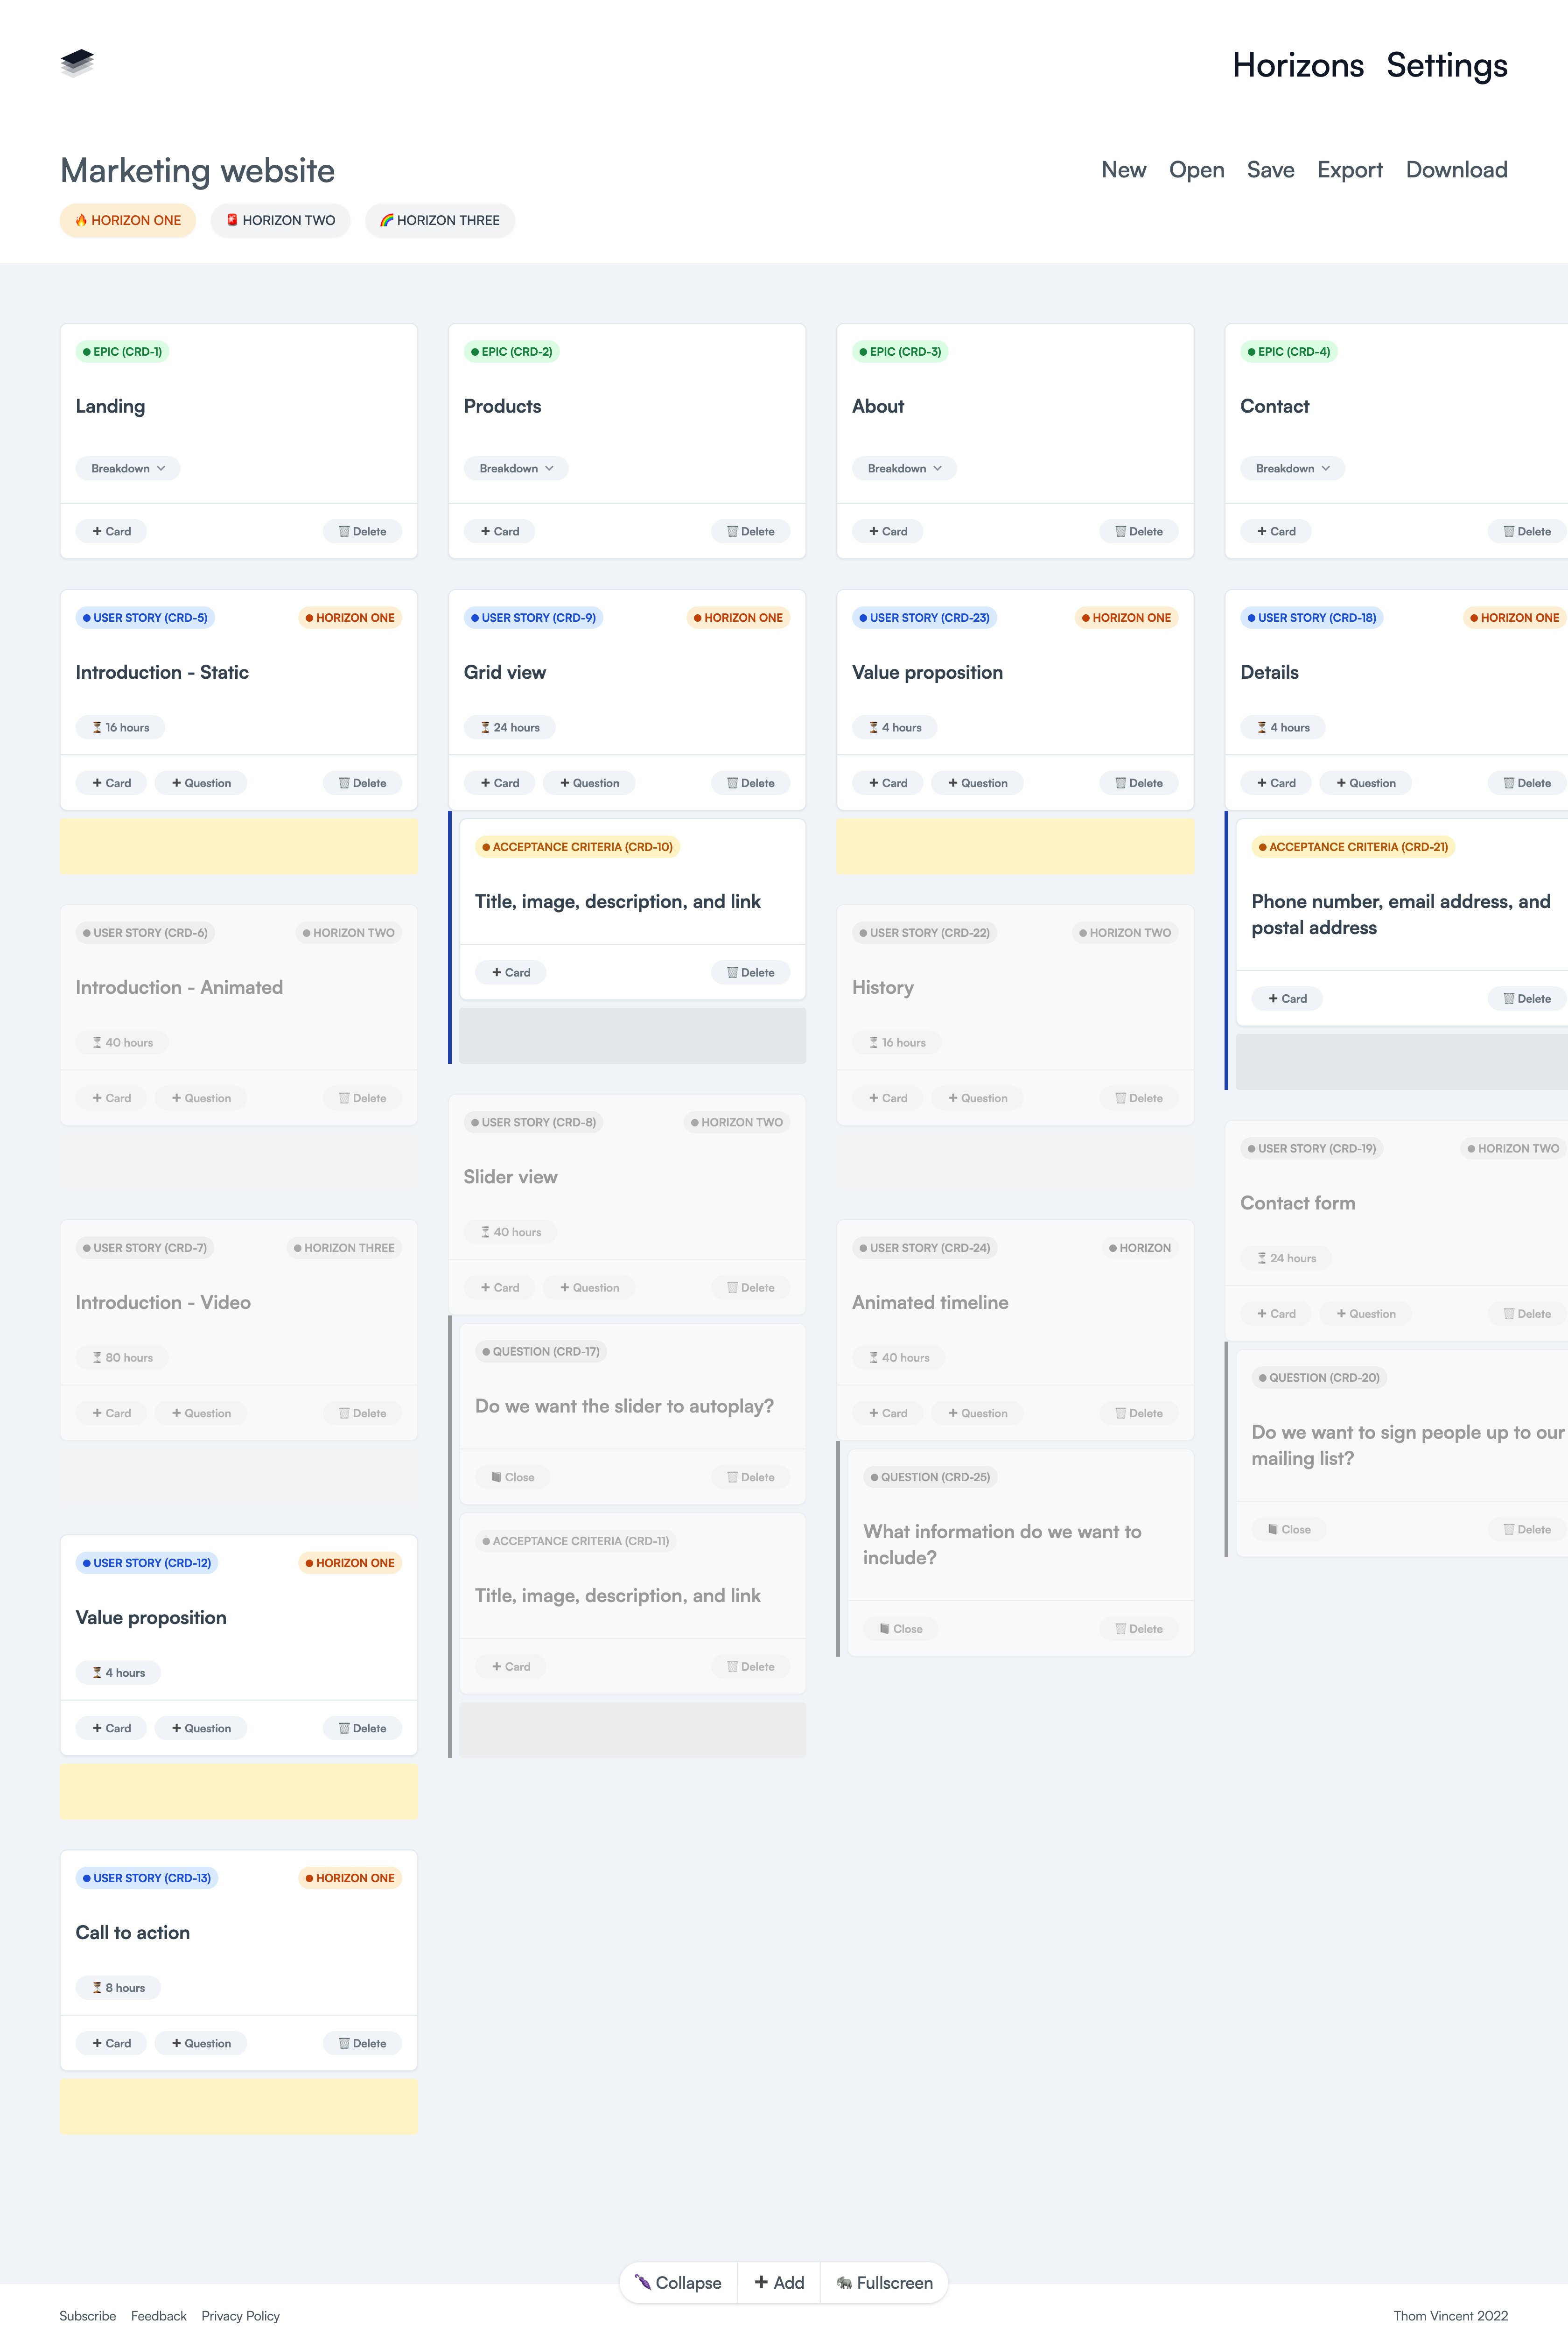1568x2348 pixels.
Task: Close the slider autoplay question
Action: [512, 1477]
